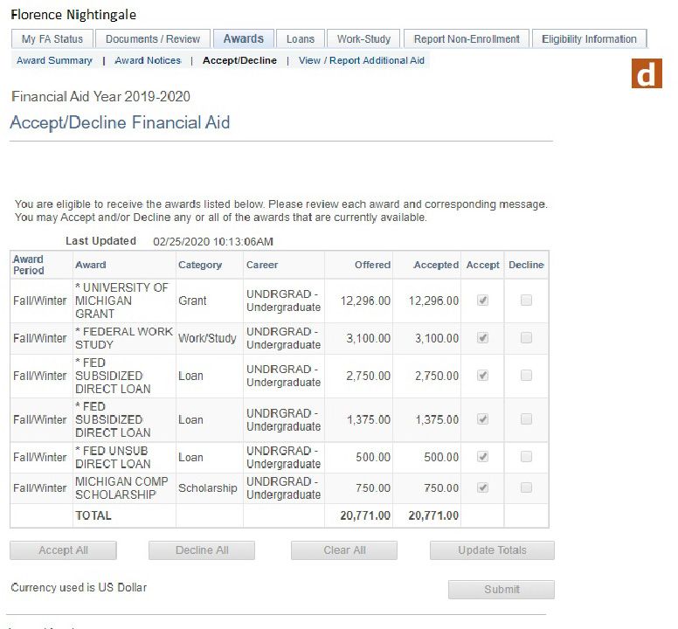678x629 pixels.
Task: Click the Florence Nightingale student name
Action: [73, 15]
